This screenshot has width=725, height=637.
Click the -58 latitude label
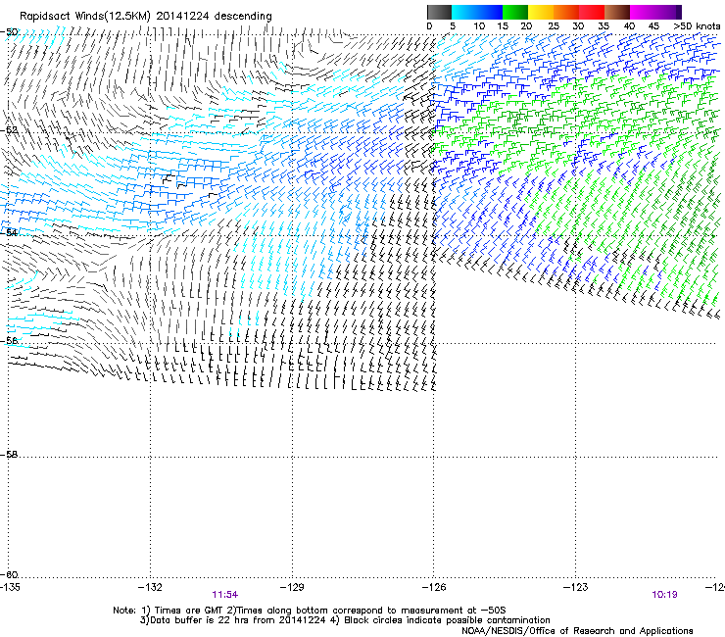tap(9, 455)
